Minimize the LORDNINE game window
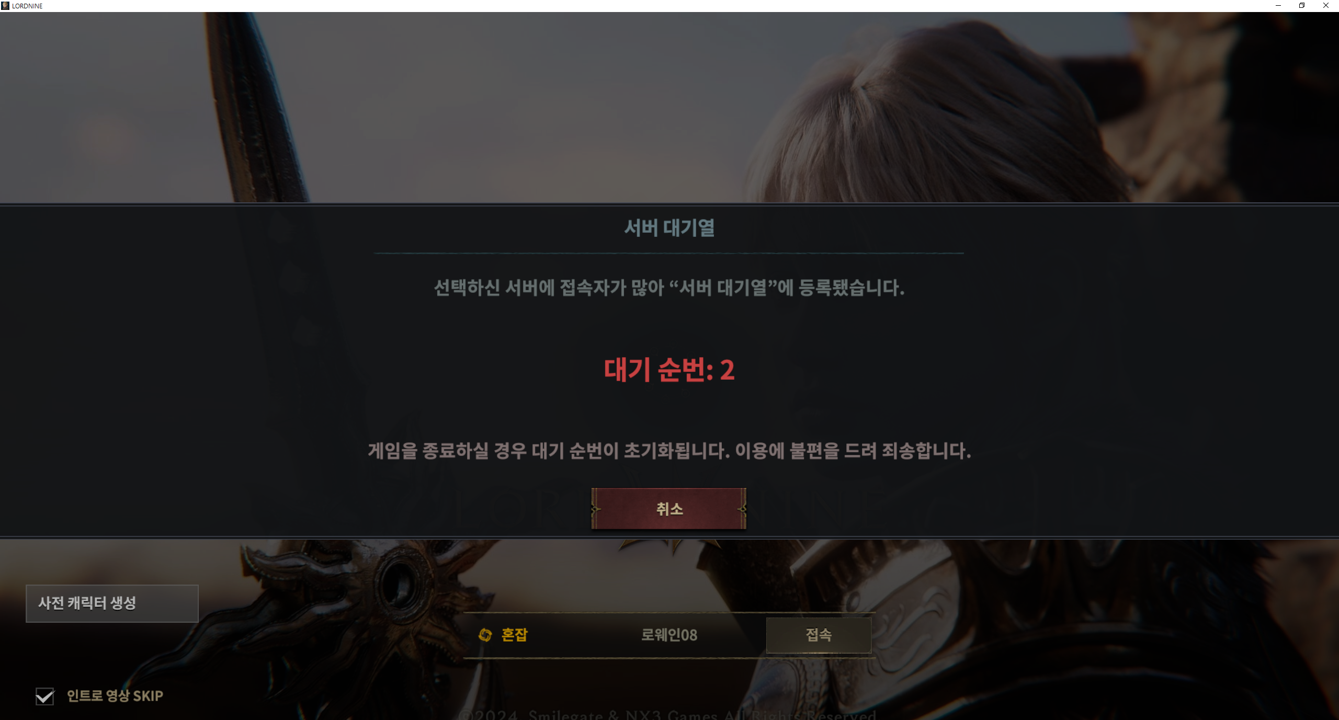The image size is (1339, 720). point(1278,6)
